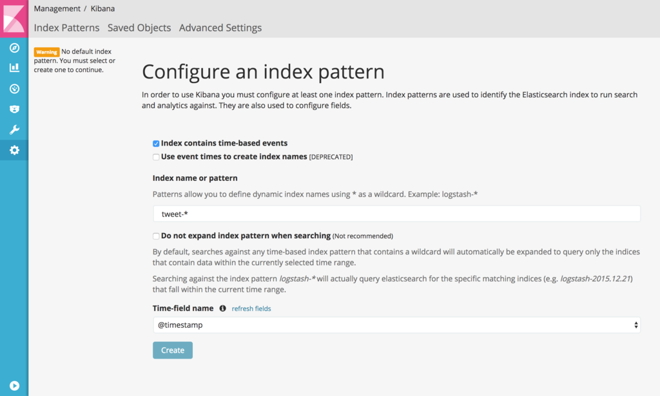Open Visualize via the bar chart icon
Screen dimensions: 660x396
point(14,68)
